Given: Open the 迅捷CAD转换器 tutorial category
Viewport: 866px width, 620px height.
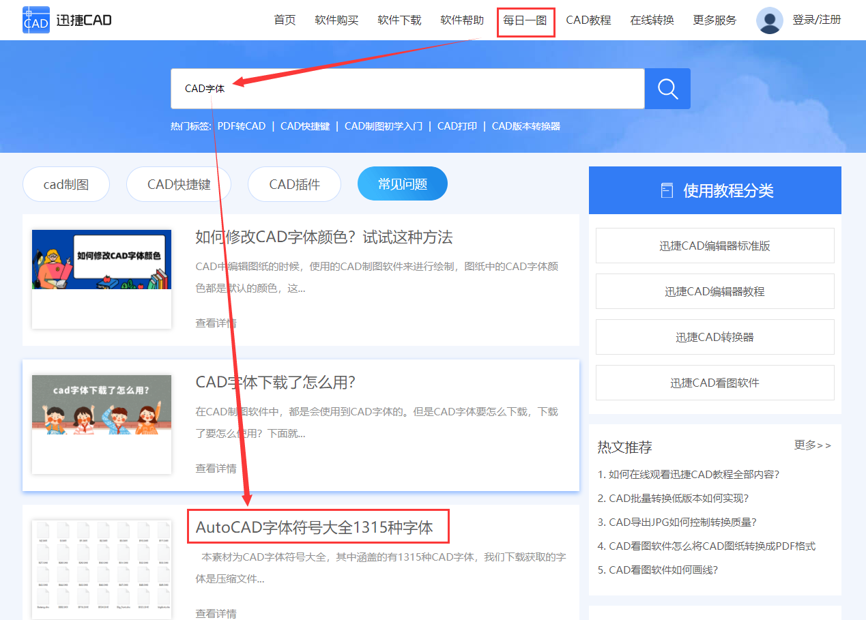Looking at the screenshot, I should coord(715,337).
